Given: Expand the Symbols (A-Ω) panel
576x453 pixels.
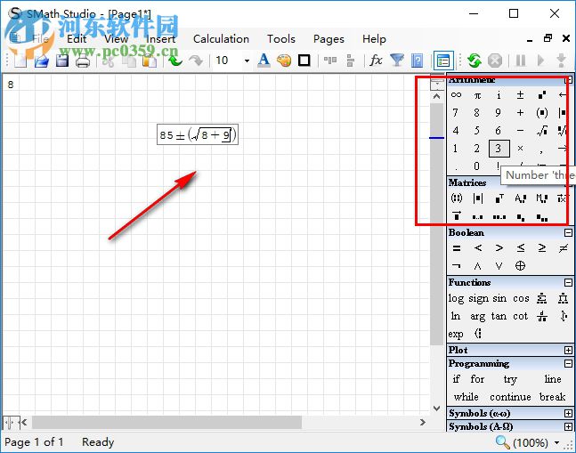Looking at the screenshot, I should pyautogui.click(x=568, y=426).
